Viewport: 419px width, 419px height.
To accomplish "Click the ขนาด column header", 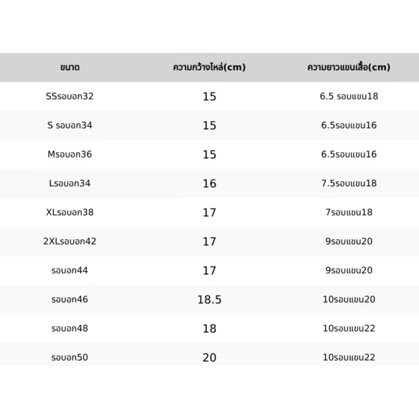I will 70,67.
